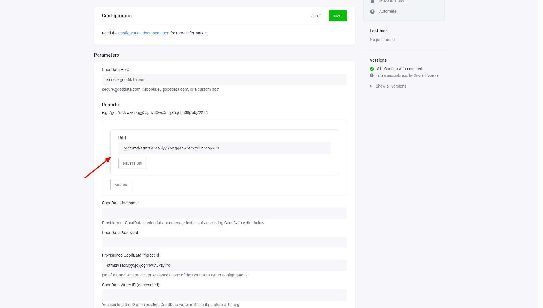This screenshot has width=543, height=308.
Task: Click the 'No jobs found' text
Action: pos(382,40)
